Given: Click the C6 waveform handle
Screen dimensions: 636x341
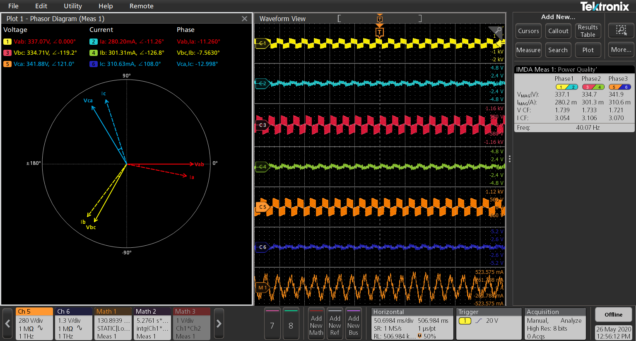Looking at the screenshot, I should (x=262, y=247).
